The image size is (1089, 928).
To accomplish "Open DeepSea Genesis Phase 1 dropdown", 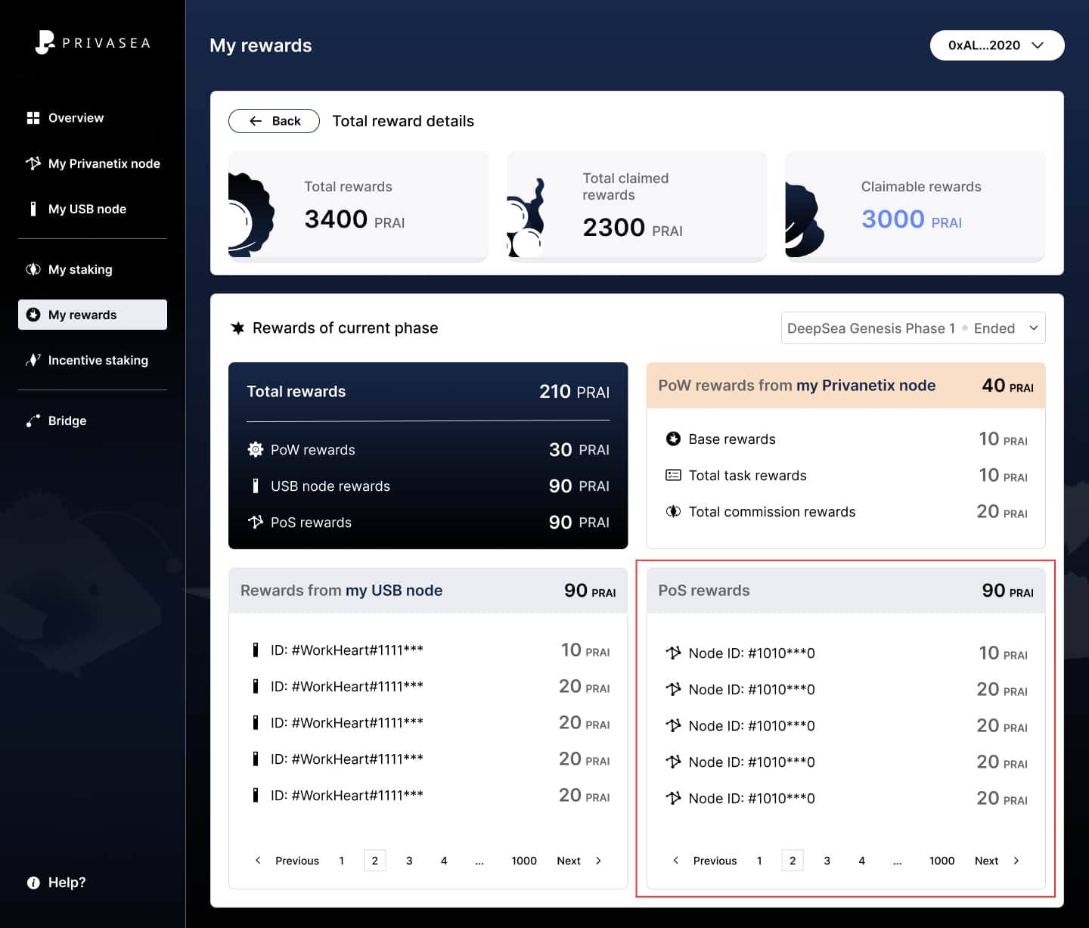I will [913, 328].
